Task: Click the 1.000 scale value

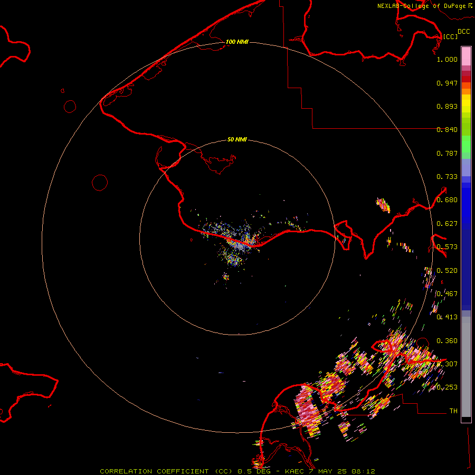Action: point(447,59)
